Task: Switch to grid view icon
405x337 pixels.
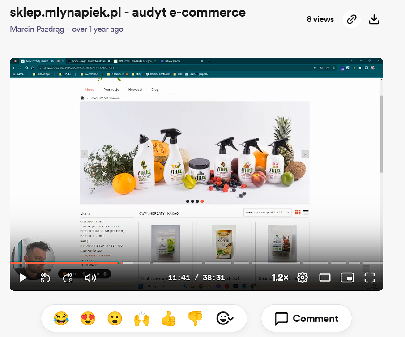Action: (298, 213)
